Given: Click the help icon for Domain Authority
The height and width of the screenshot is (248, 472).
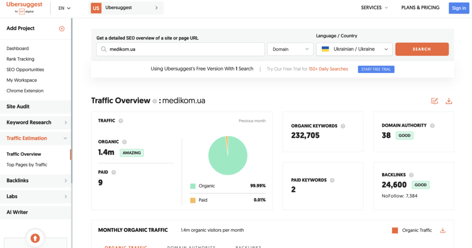Looking at the screenshot, I should (x=432, y=126).
